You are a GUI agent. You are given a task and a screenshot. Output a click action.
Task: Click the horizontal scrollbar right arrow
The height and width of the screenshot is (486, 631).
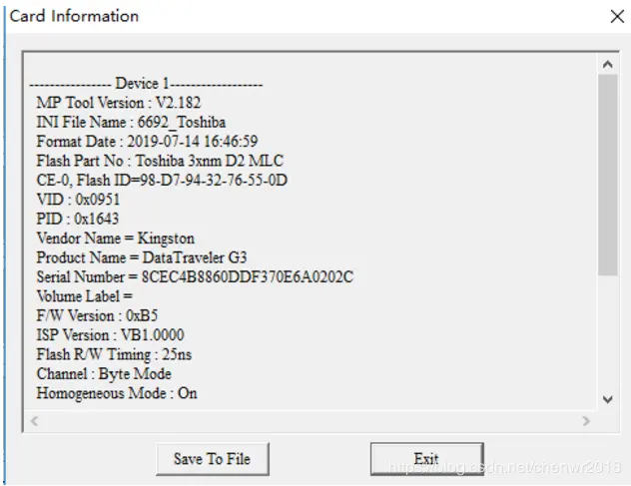pos(586,421)
